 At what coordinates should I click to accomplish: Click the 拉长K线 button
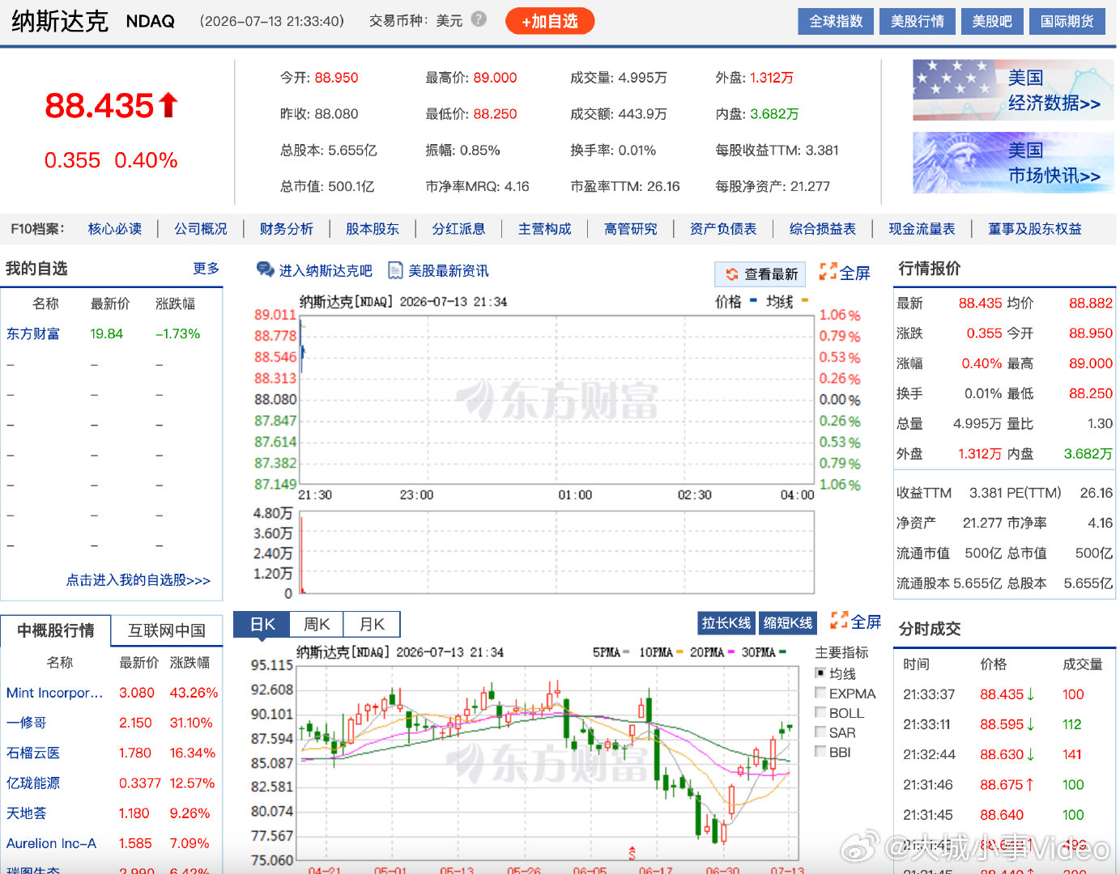coord(726,622)
